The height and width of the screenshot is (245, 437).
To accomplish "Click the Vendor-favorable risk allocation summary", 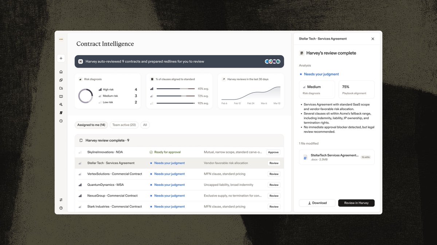I will 226,163.
